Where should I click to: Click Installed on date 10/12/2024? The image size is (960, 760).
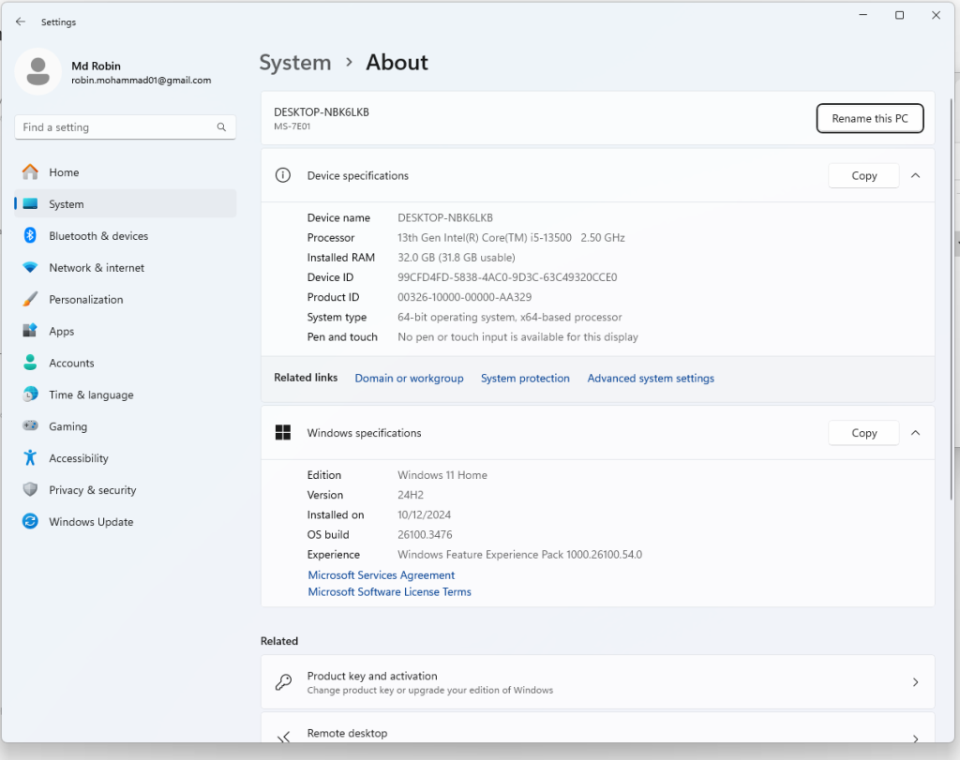pos(424,514)
